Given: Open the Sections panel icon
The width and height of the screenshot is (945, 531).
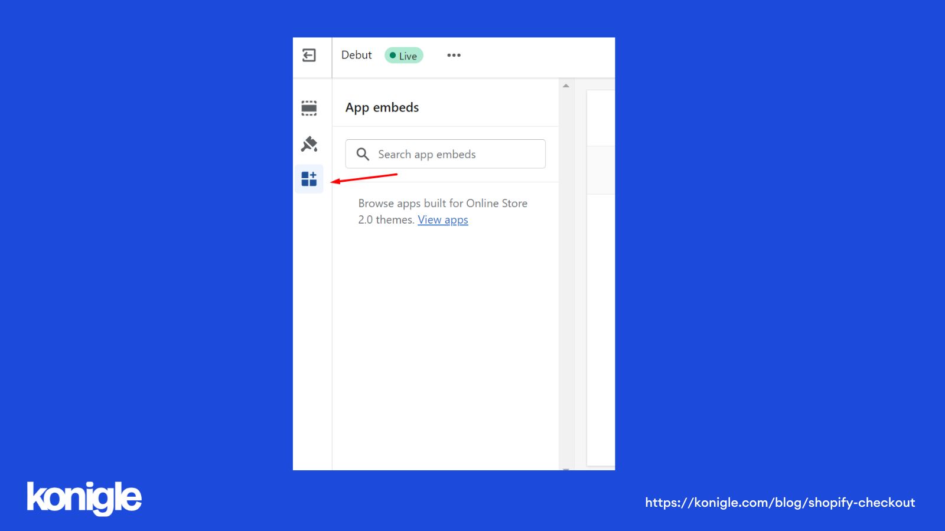Looking at the screenshot, I should pos(309,108).
